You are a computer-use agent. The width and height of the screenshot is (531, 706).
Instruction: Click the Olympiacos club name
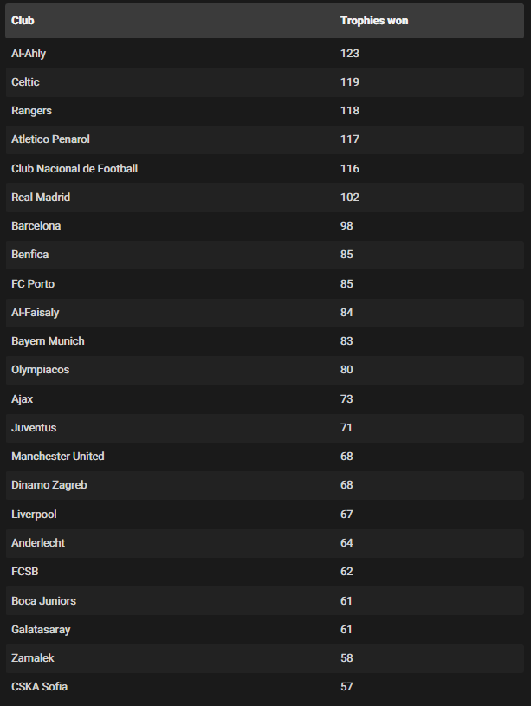coord(40,370)
